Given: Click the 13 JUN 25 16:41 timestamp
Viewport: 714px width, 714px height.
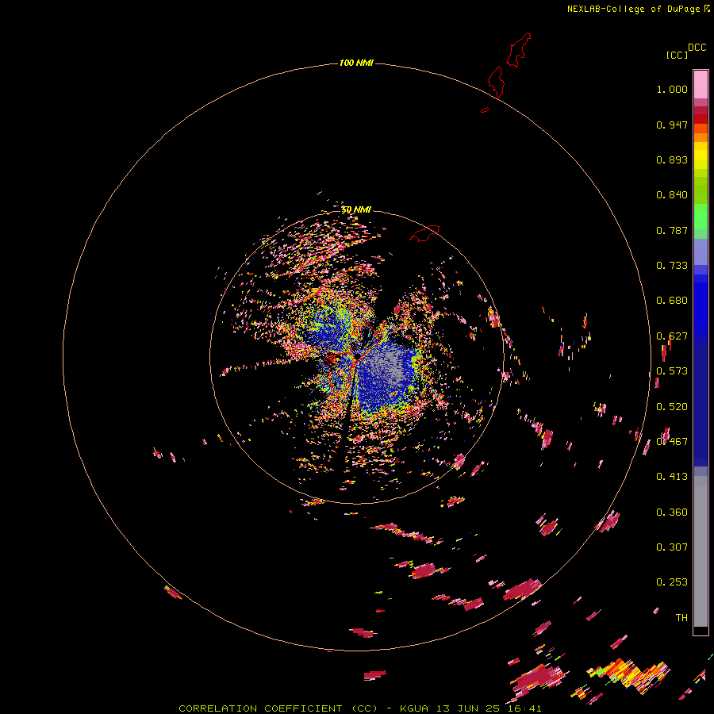Looking at the screenshot, I should [x=489, y=708].
